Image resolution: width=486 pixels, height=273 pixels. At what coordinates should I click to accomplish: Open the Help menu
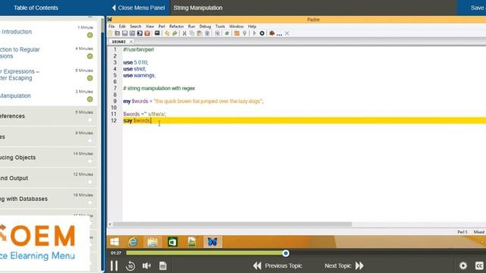click(252, 27)
